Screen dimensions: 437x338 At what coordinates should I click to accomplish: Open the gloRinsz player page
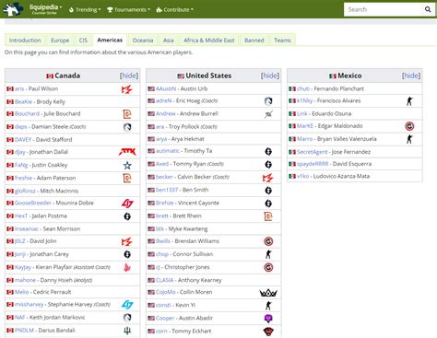click(25, 191)
